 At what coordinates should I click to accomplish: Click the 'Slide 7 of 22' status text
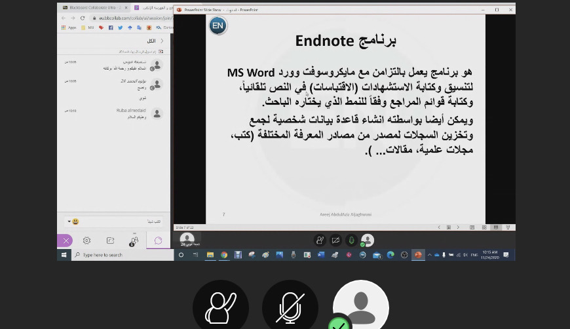(185, 227)
